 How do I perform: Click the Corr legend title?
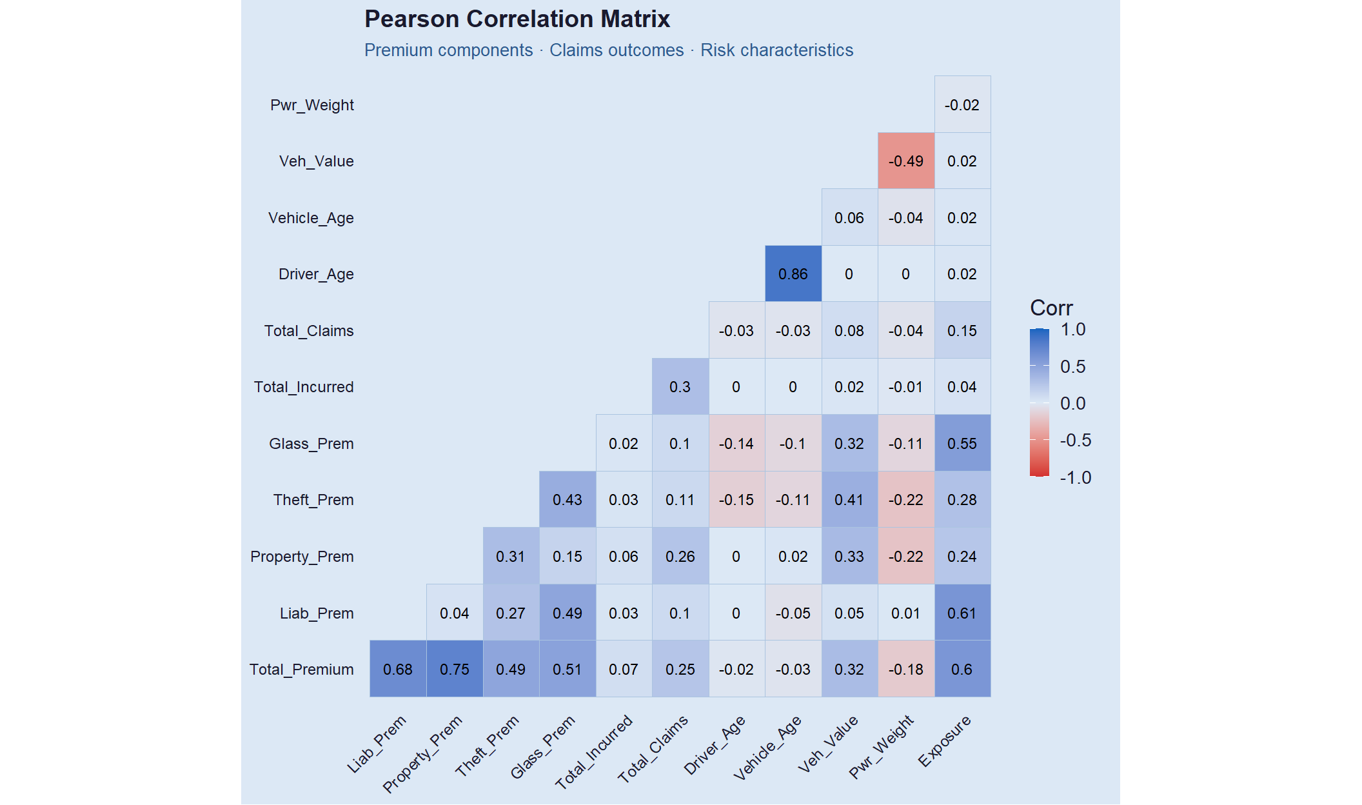click(1051, 308)
